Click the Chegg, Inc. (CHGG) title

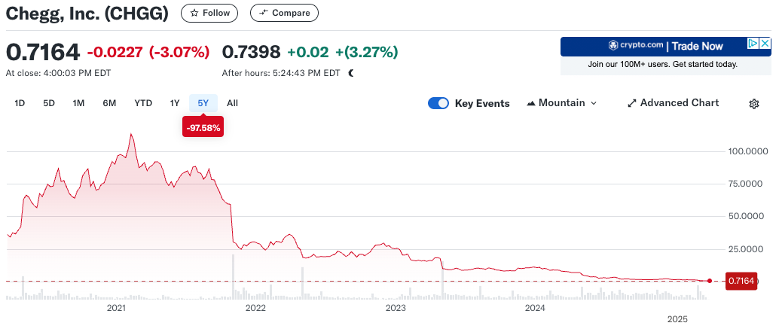pyautogui.click(x=87, y=14)
